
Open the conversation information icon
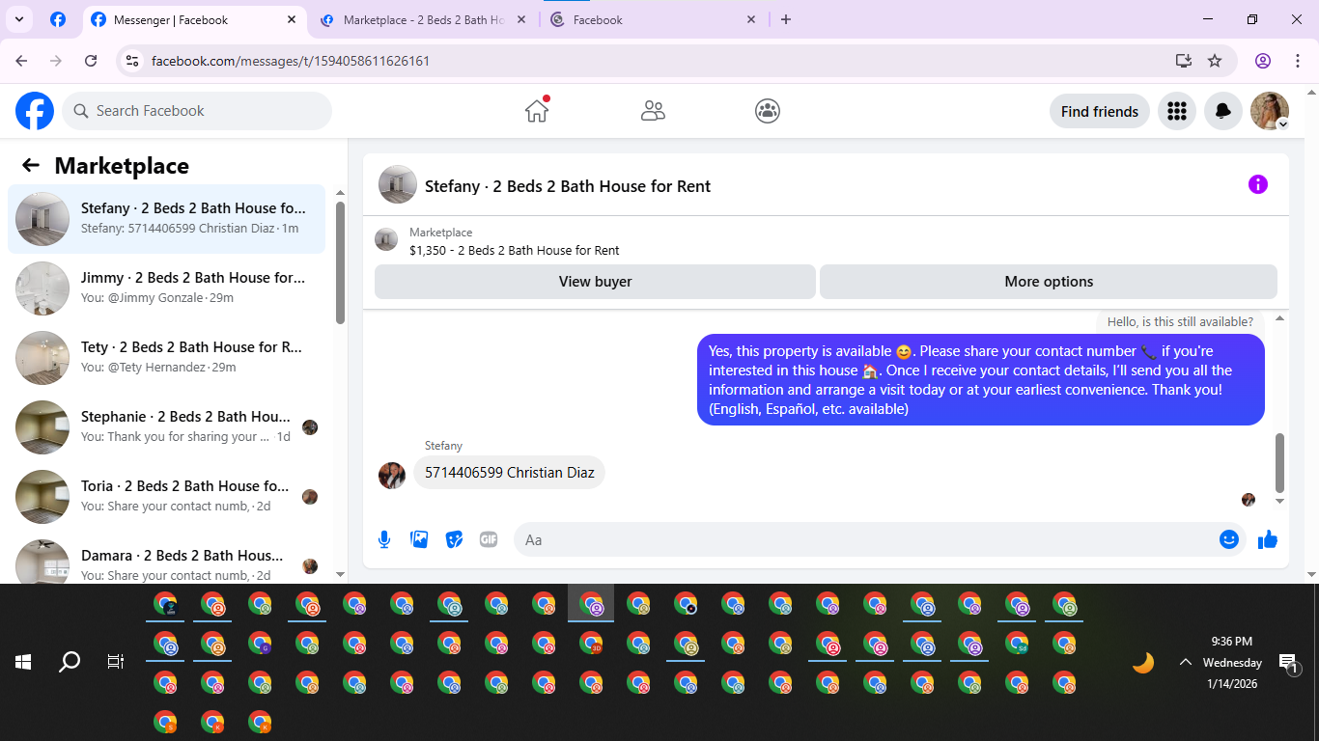(x=1257, y=184)
